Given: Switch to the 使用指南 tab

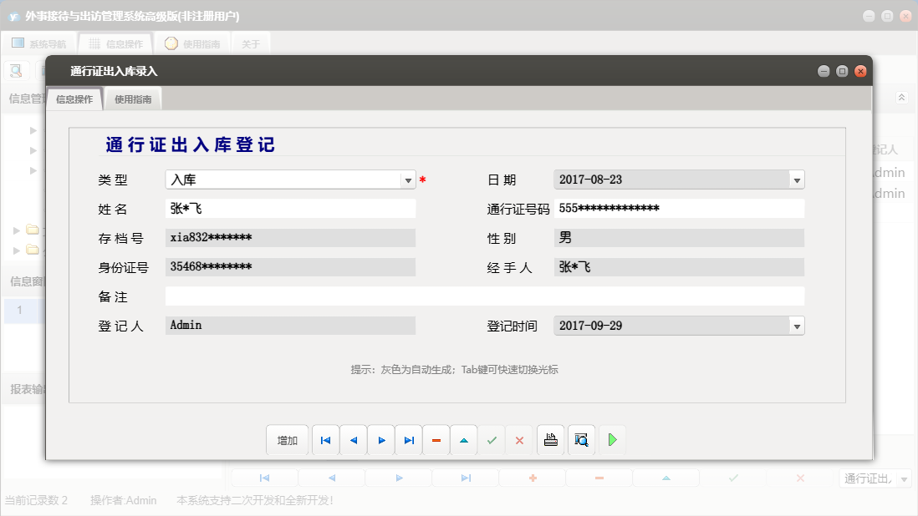Looking at the screenshot, I should (132, 98).
